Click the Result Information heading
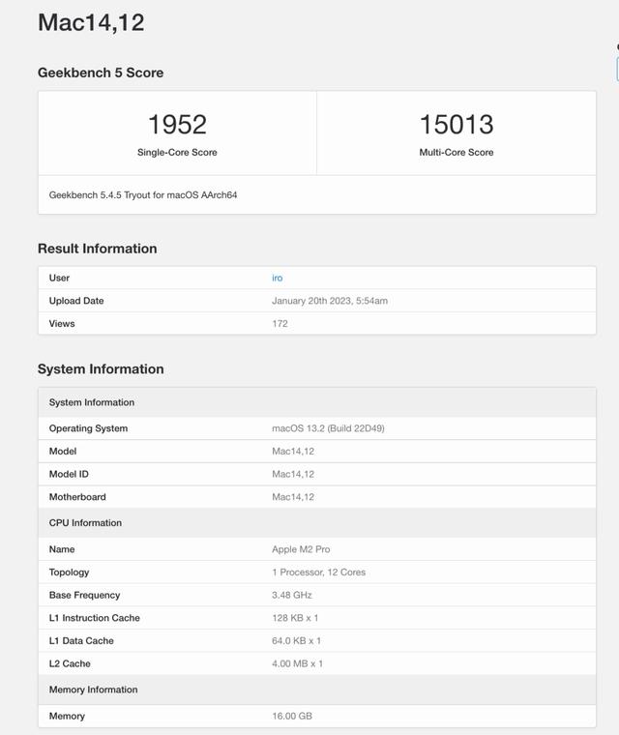Screen dimensions: 619x735 coord(97,249)
